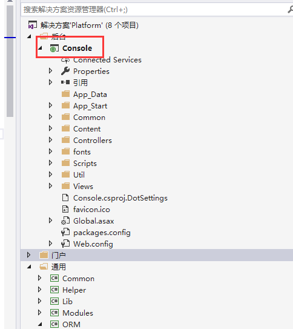The height and width of the screenshot is (329, 293).
Task: Click the C# icon beside Helper project
Action: click(x=54, y=290)
